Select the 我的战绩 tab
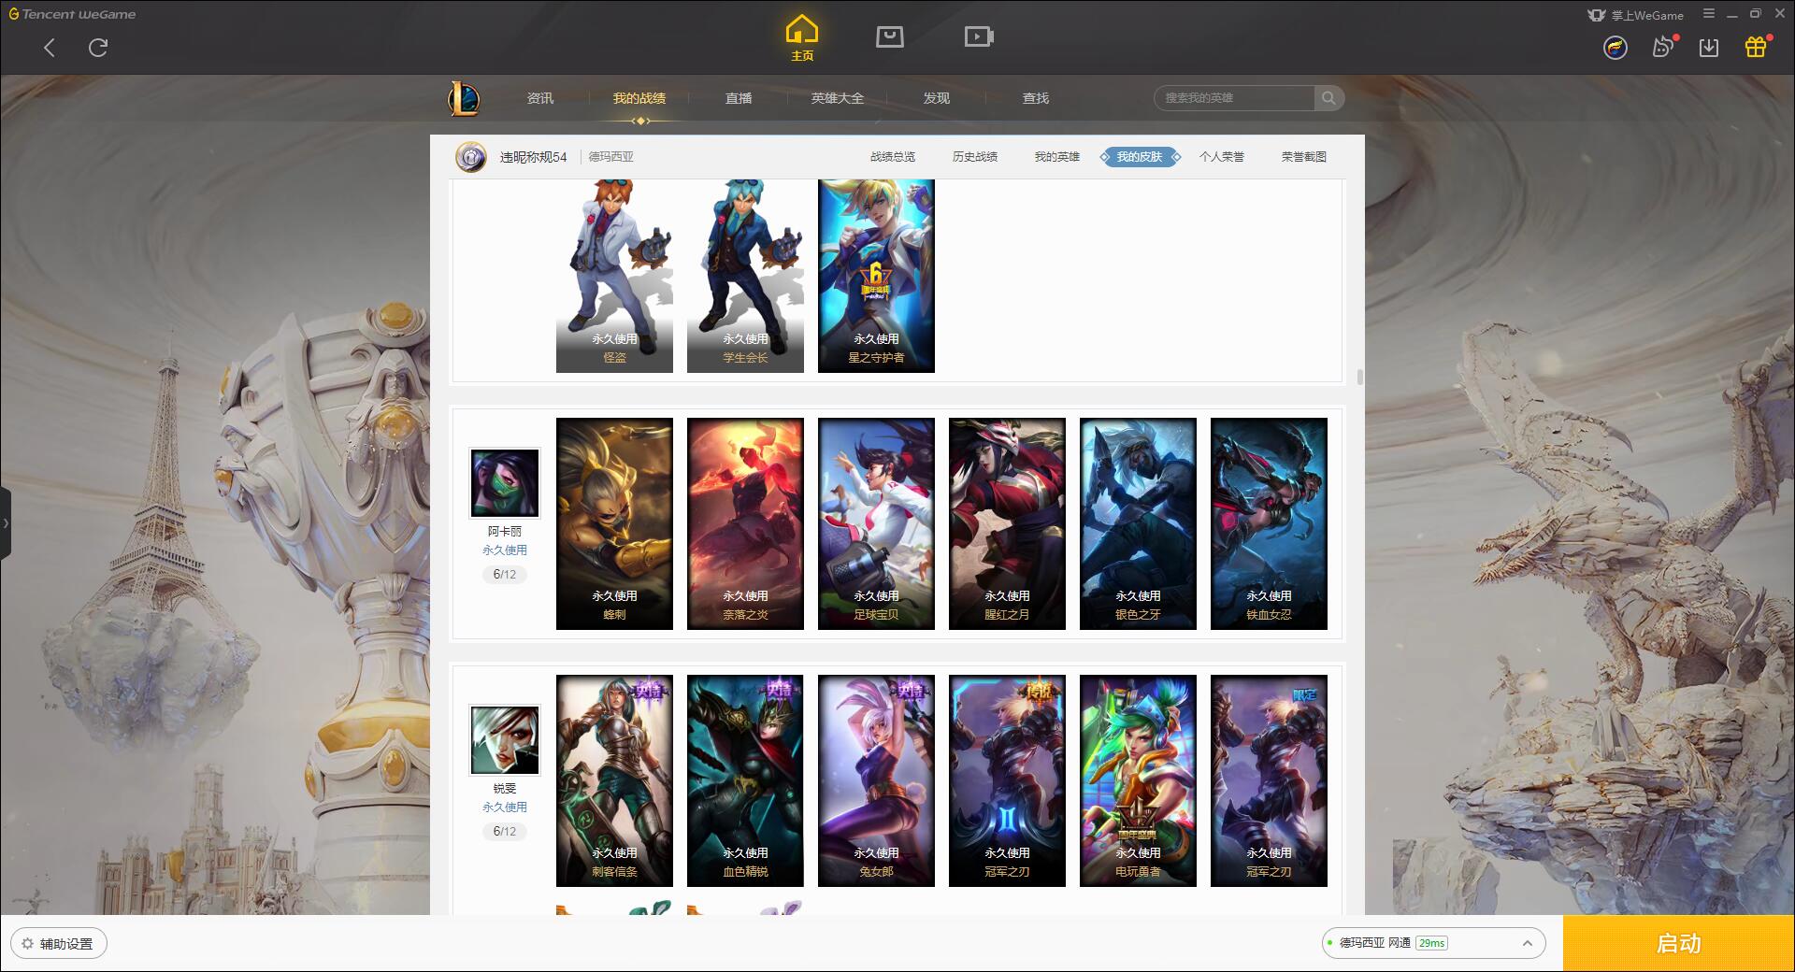The width and height of the screenshot is (1795, 972). [639, 98]
